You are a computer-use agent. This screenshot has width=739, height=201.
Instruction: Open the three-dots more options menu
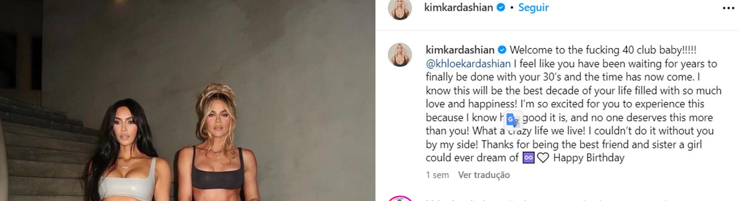coord(728,8)
